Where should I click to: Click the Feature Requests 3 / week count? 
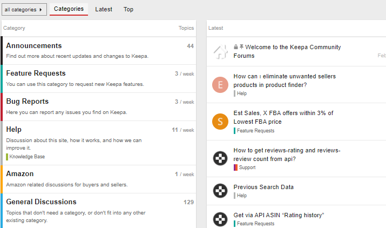click(185, 73)
